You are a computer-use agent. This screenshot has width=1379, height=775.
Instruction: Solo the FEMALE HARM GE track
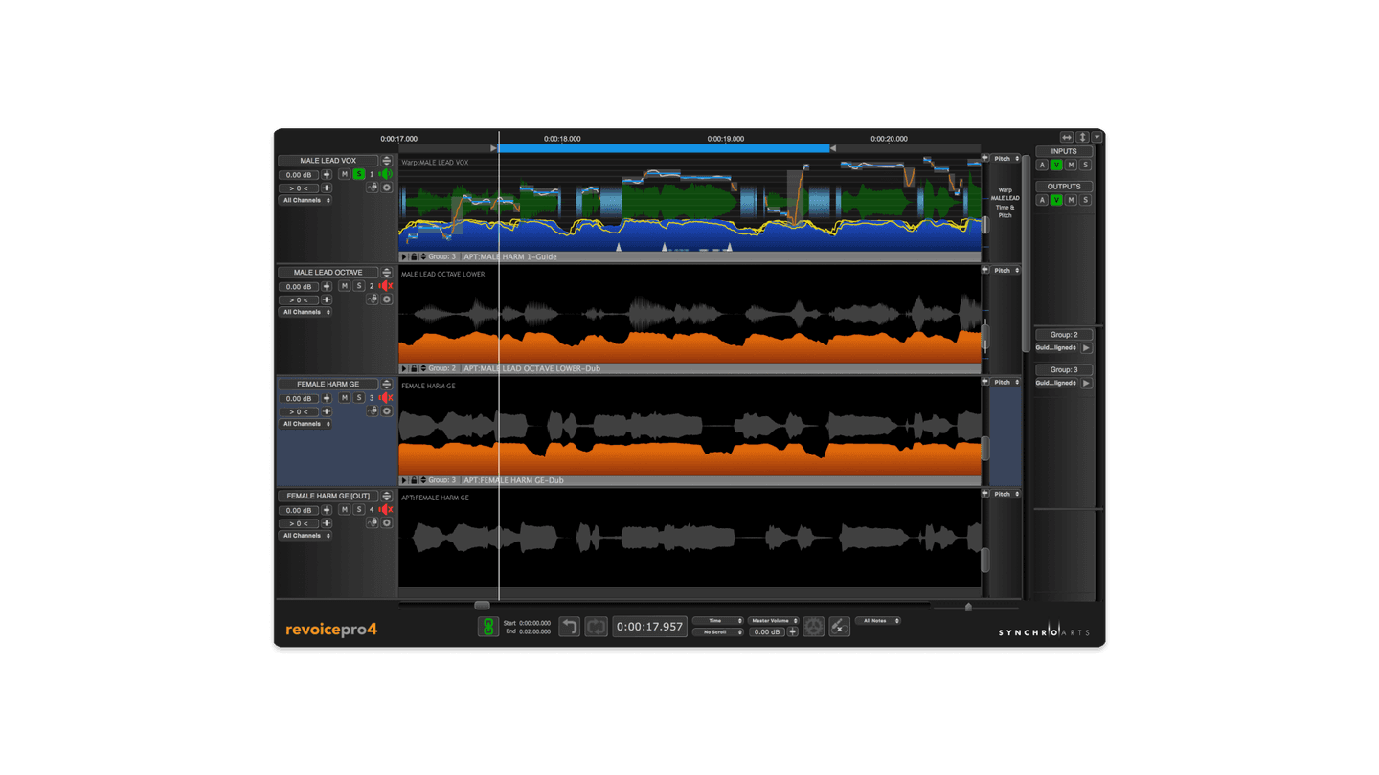coord(359,398)
